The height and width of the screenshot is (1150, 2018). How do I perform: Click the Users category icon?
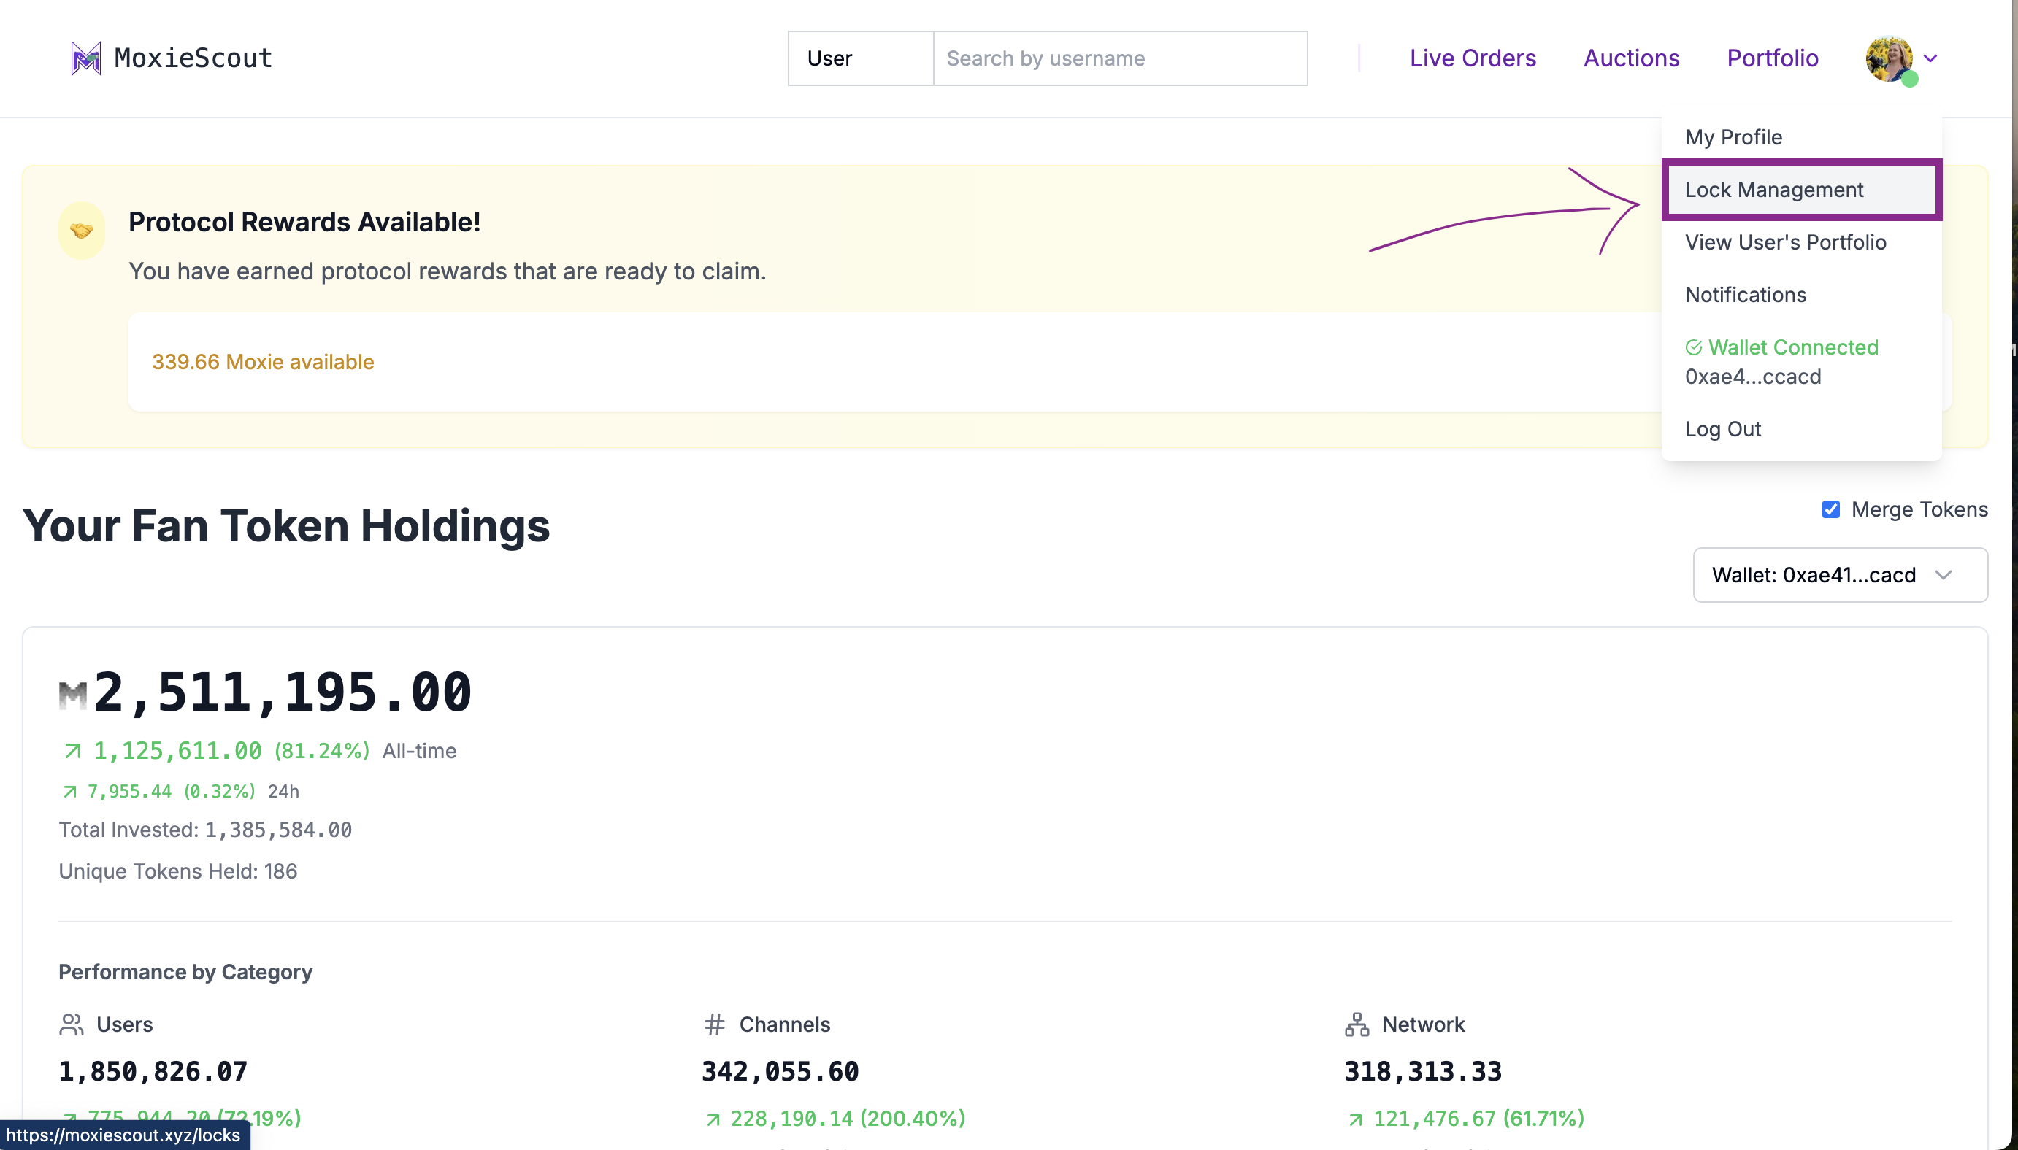tap(71, 1024)
